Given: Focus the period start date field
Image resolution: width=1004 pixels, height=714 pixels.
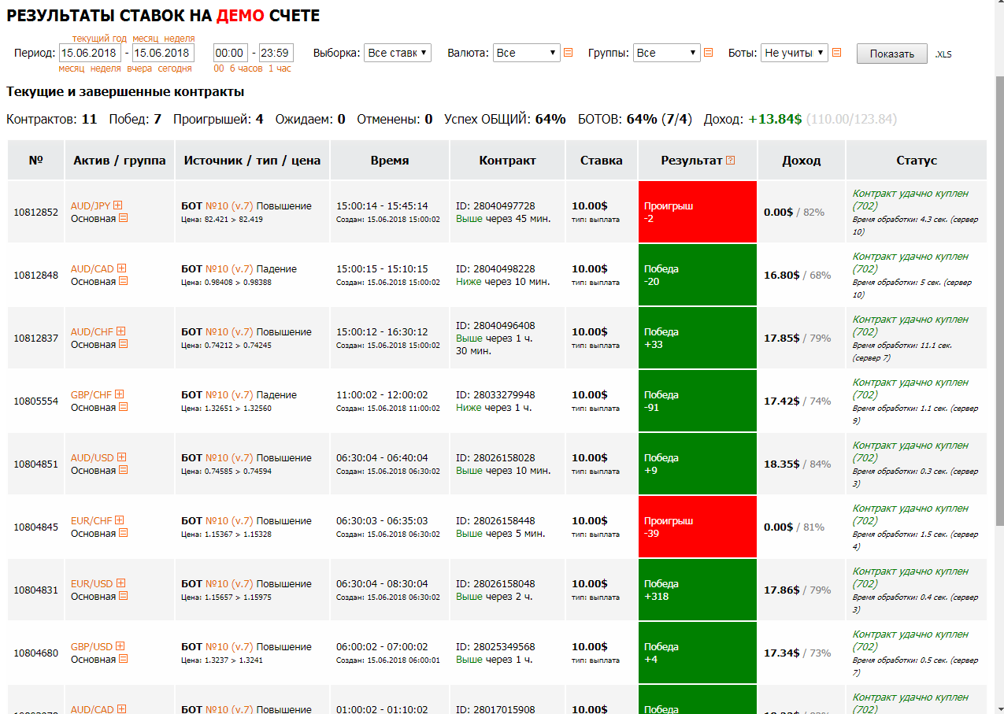Looking at the screenshot, I should coord(91,53).
